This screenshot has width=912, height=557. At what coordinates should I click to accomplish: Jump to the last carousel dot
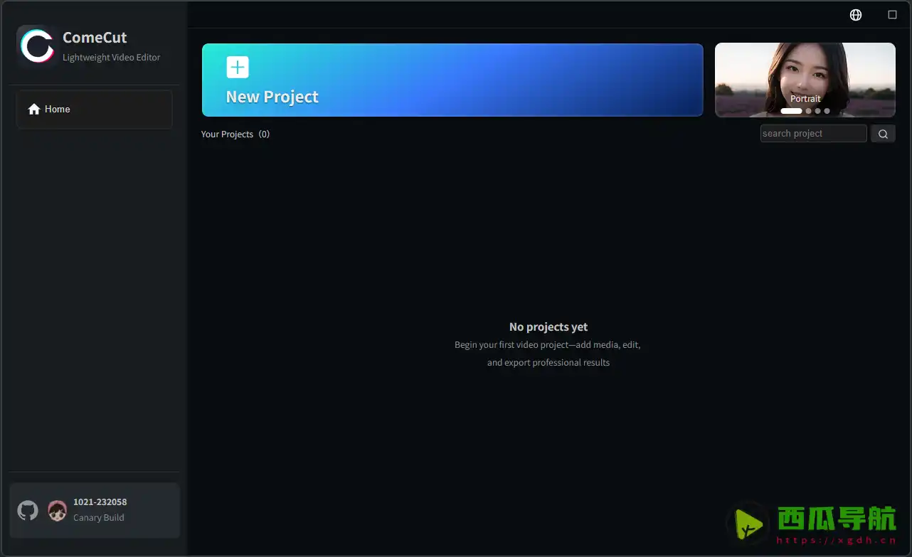tap(827, 111)
